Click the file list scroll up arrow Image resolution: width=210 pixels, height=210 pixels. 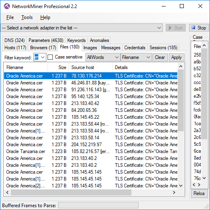click(181, 66)
